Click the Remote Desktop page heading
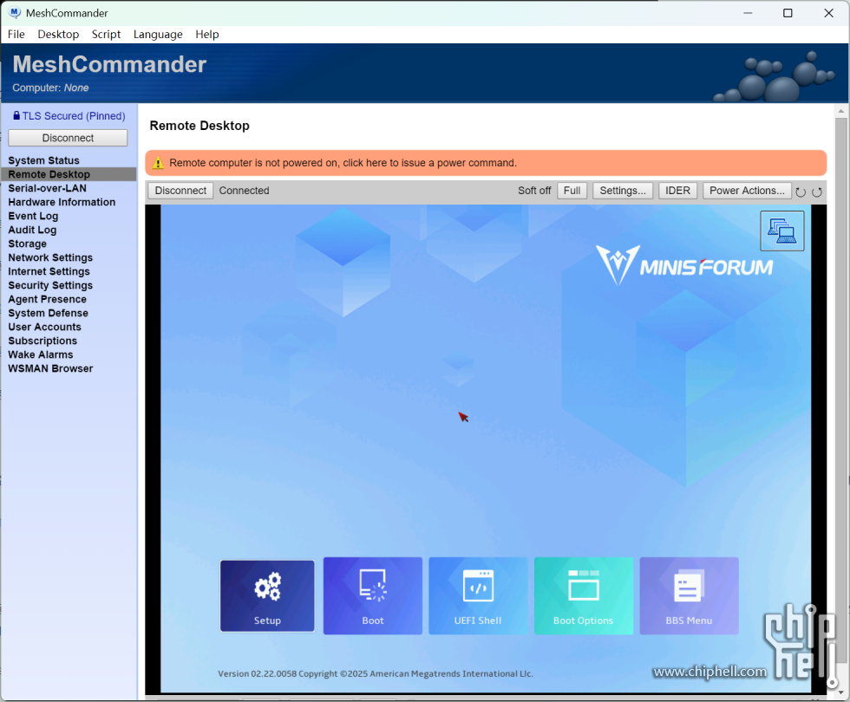Screen dimensions: 850x702 (199, 126)
